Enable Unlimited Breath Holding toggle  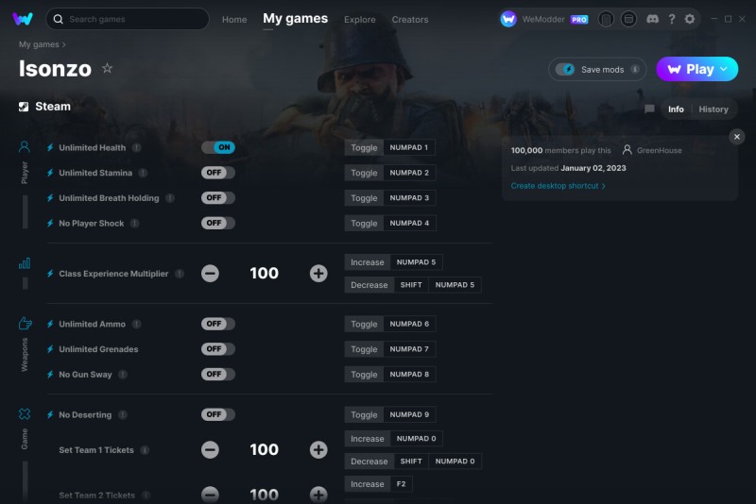click(218, 197)
